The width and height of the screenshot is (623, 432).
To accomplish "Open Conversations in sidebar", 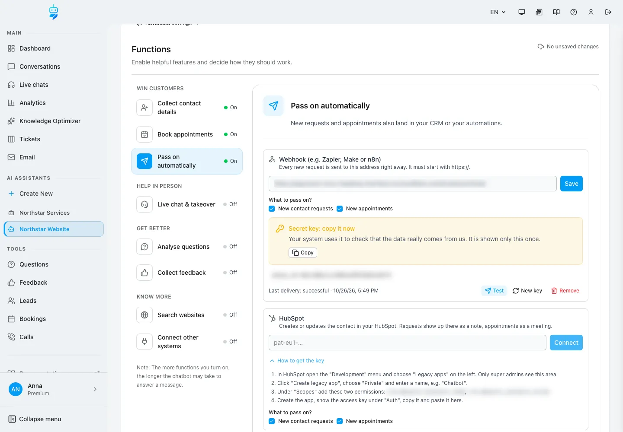I will pyautogui.click(x=54, y=67).
